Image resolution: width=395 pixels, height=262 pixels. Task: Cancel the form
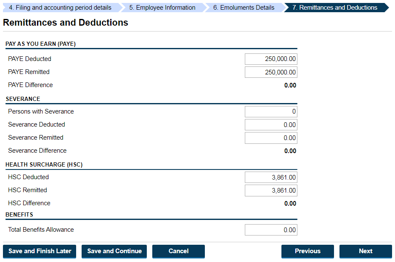coord(178,251)
